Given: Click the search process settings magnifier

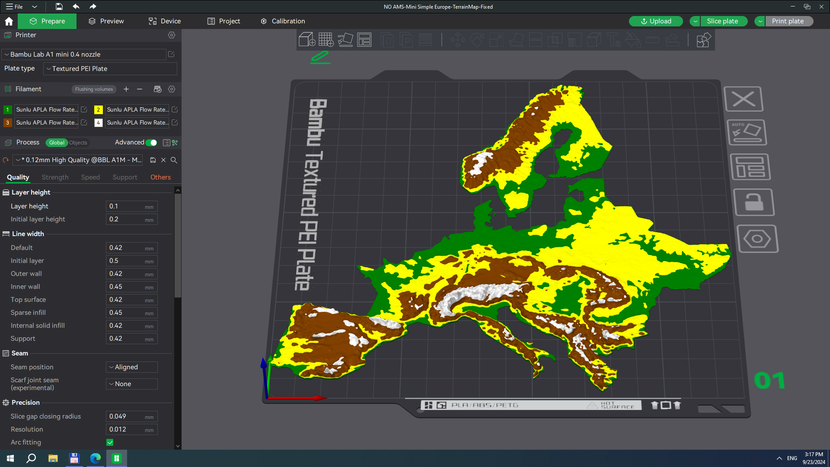Looking at the screenshot, I should pos(174,160).
